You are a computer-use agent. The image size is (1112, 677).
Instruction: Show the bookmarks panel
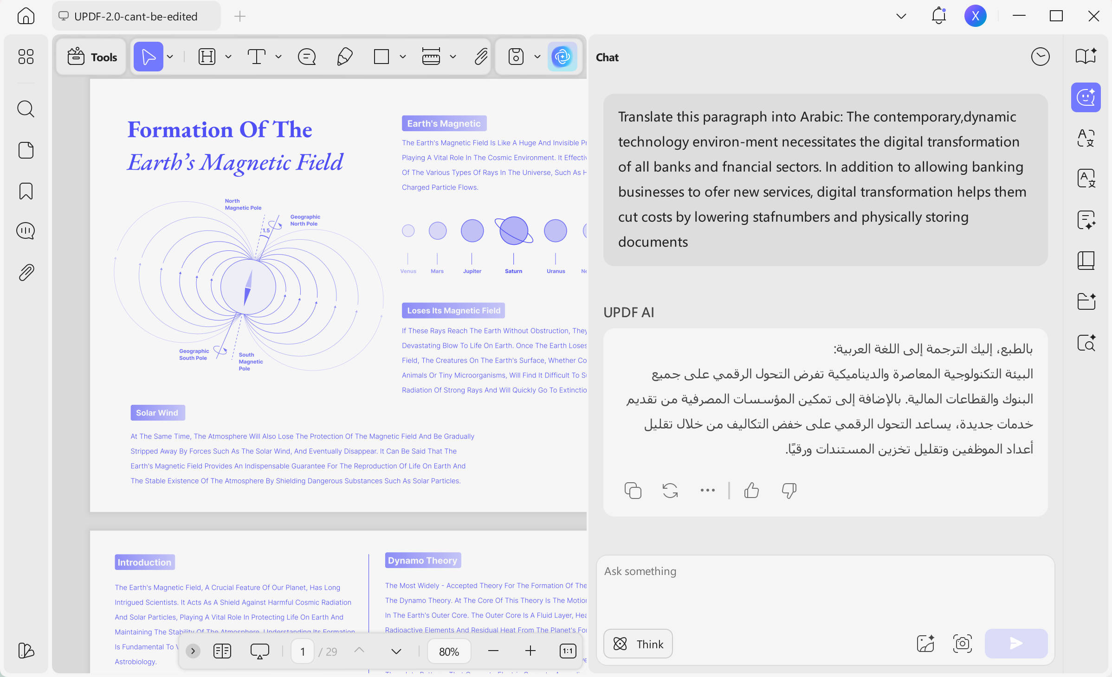pyautogui.click(x=26, y=191)
